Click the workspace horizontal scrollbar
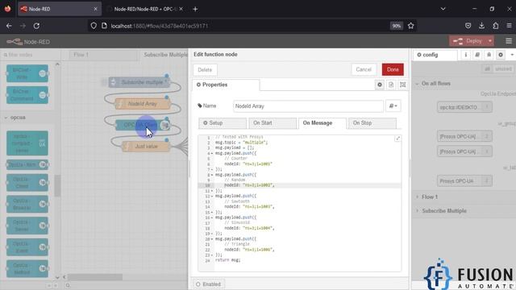516x290 pixels. (x=95, y=277)
